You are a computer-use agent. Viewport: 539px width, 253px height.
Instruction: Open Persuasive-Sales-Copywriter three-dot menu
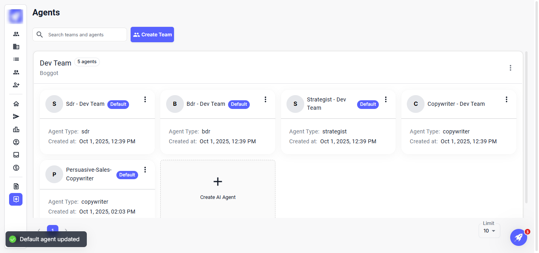pos(145,170)
